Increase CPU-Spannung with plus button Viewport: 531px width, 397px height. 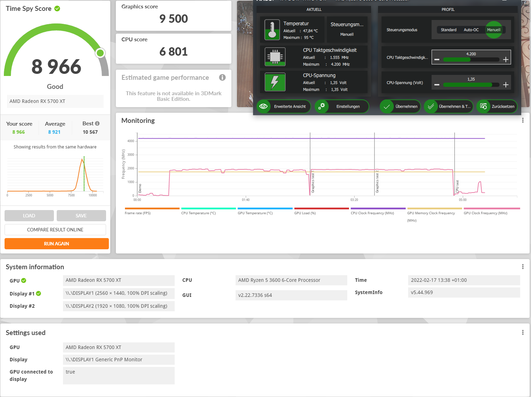click(505, 85)
